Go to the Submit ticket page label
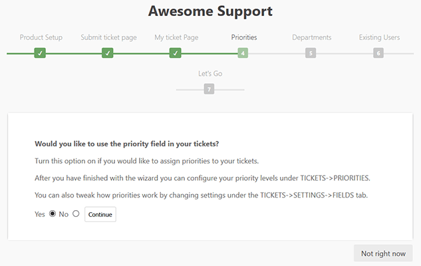The image size is (421, 266). pos(108,37)
